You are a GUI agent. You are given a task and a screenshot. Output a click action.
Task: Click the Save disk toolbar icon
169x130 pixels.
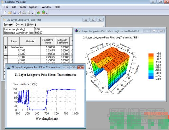coord(15,13)
